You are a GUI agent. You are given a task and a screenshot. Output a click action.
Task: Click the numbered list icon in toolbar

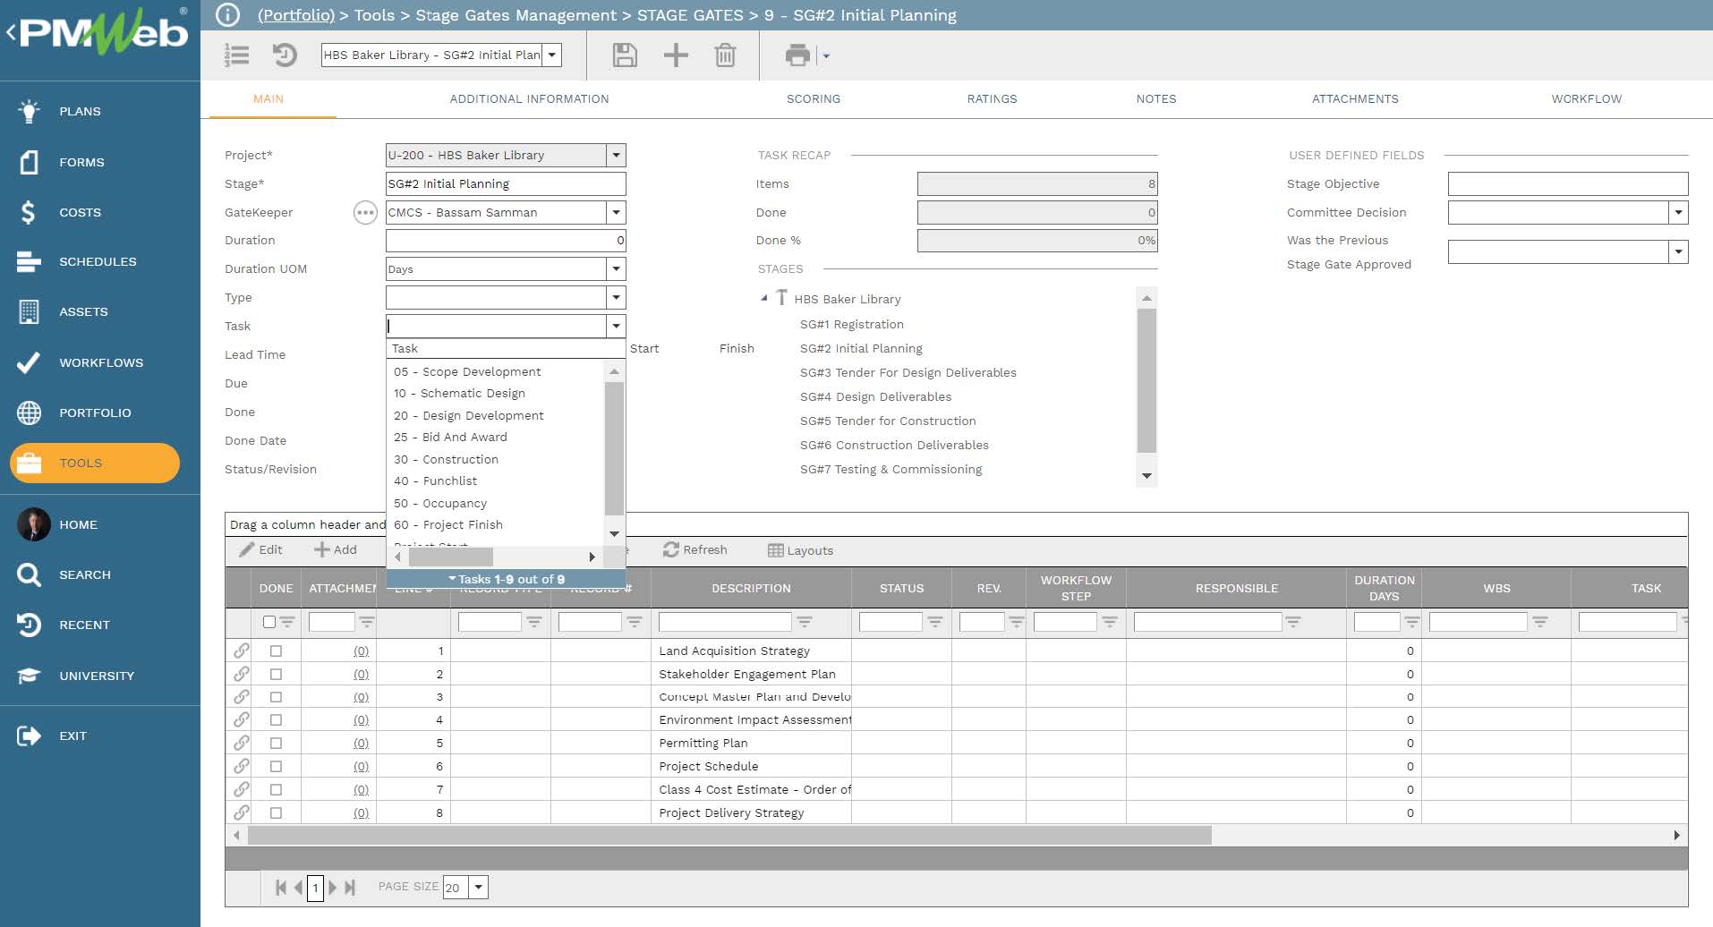(x=236, y=55)
